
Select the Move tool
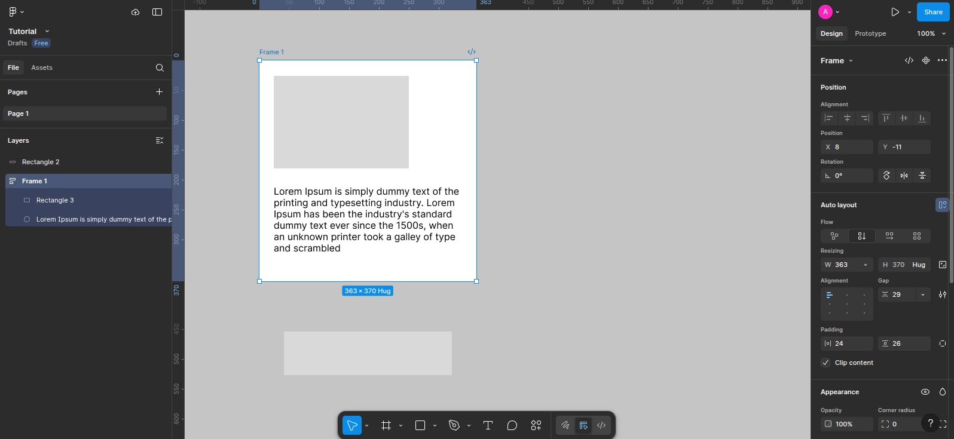tap(352, 425)
